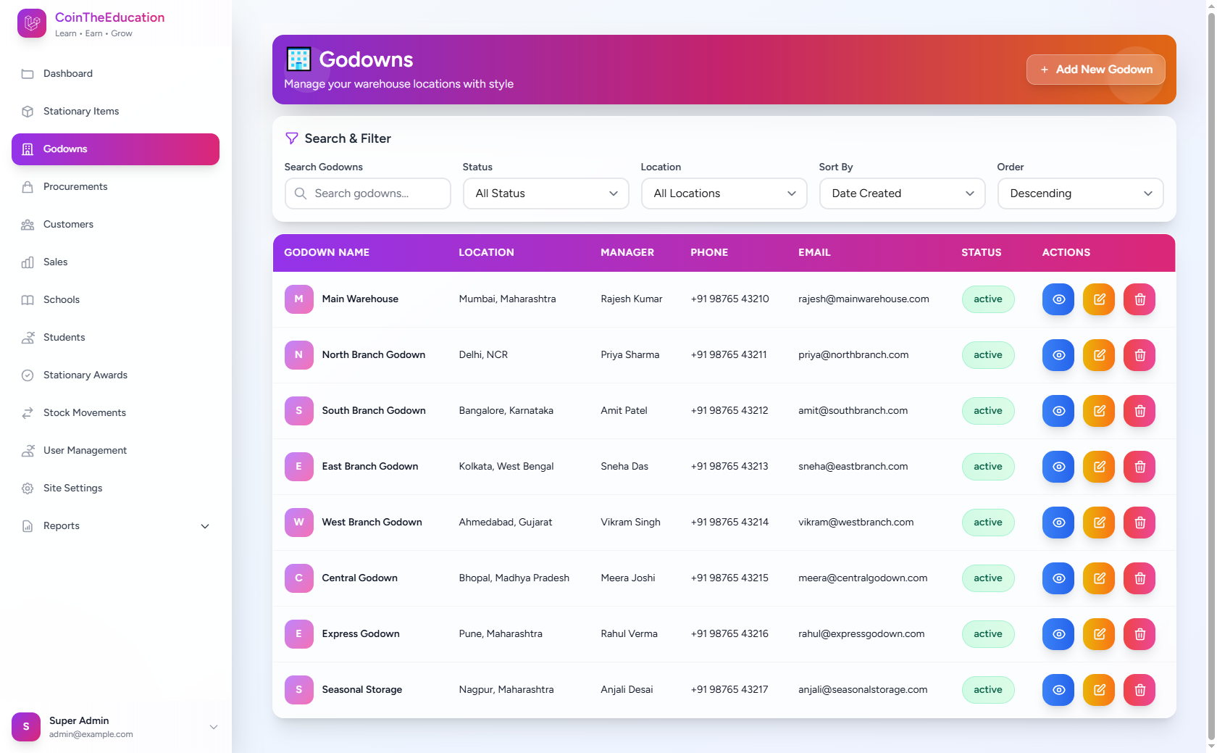Click eye icon for West Branch Godown
This screenshot has width=1217, height=753.
pos(1058,523)
